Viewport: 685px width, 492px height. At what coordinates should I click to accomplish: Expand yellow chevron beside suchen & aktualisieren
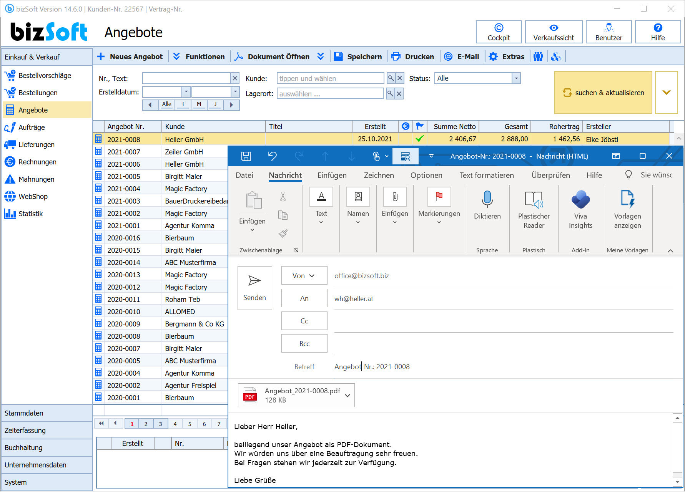(x=667, y=93)
